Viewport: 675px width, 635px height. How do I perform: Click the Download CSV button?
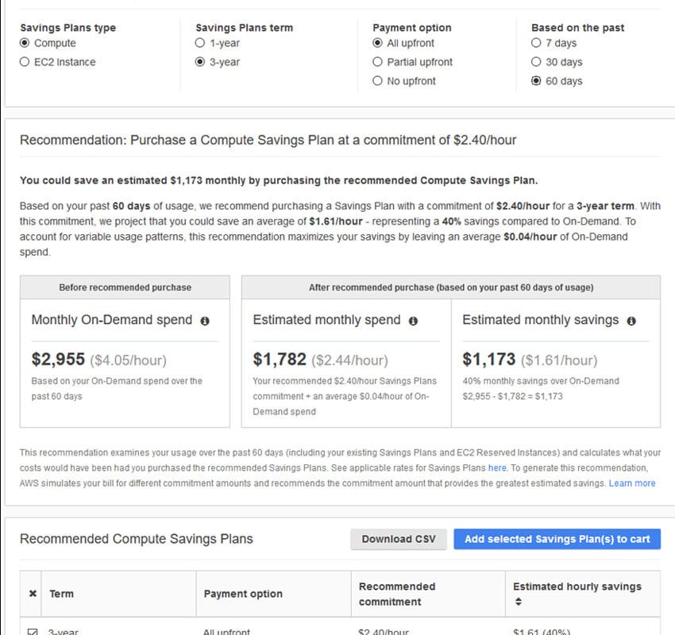(x=399, y=539)
